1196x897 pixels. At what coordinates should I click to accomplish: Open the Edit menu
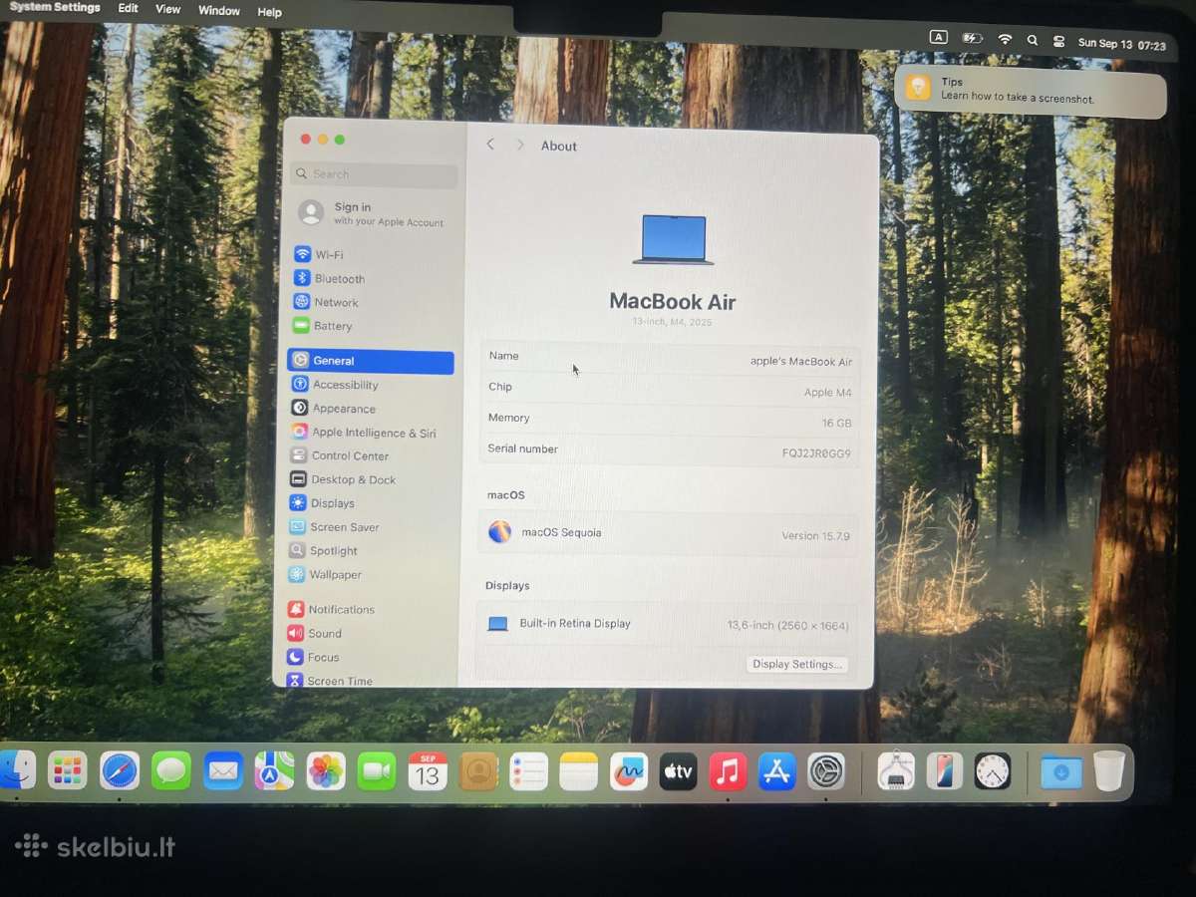coord(129,8)
